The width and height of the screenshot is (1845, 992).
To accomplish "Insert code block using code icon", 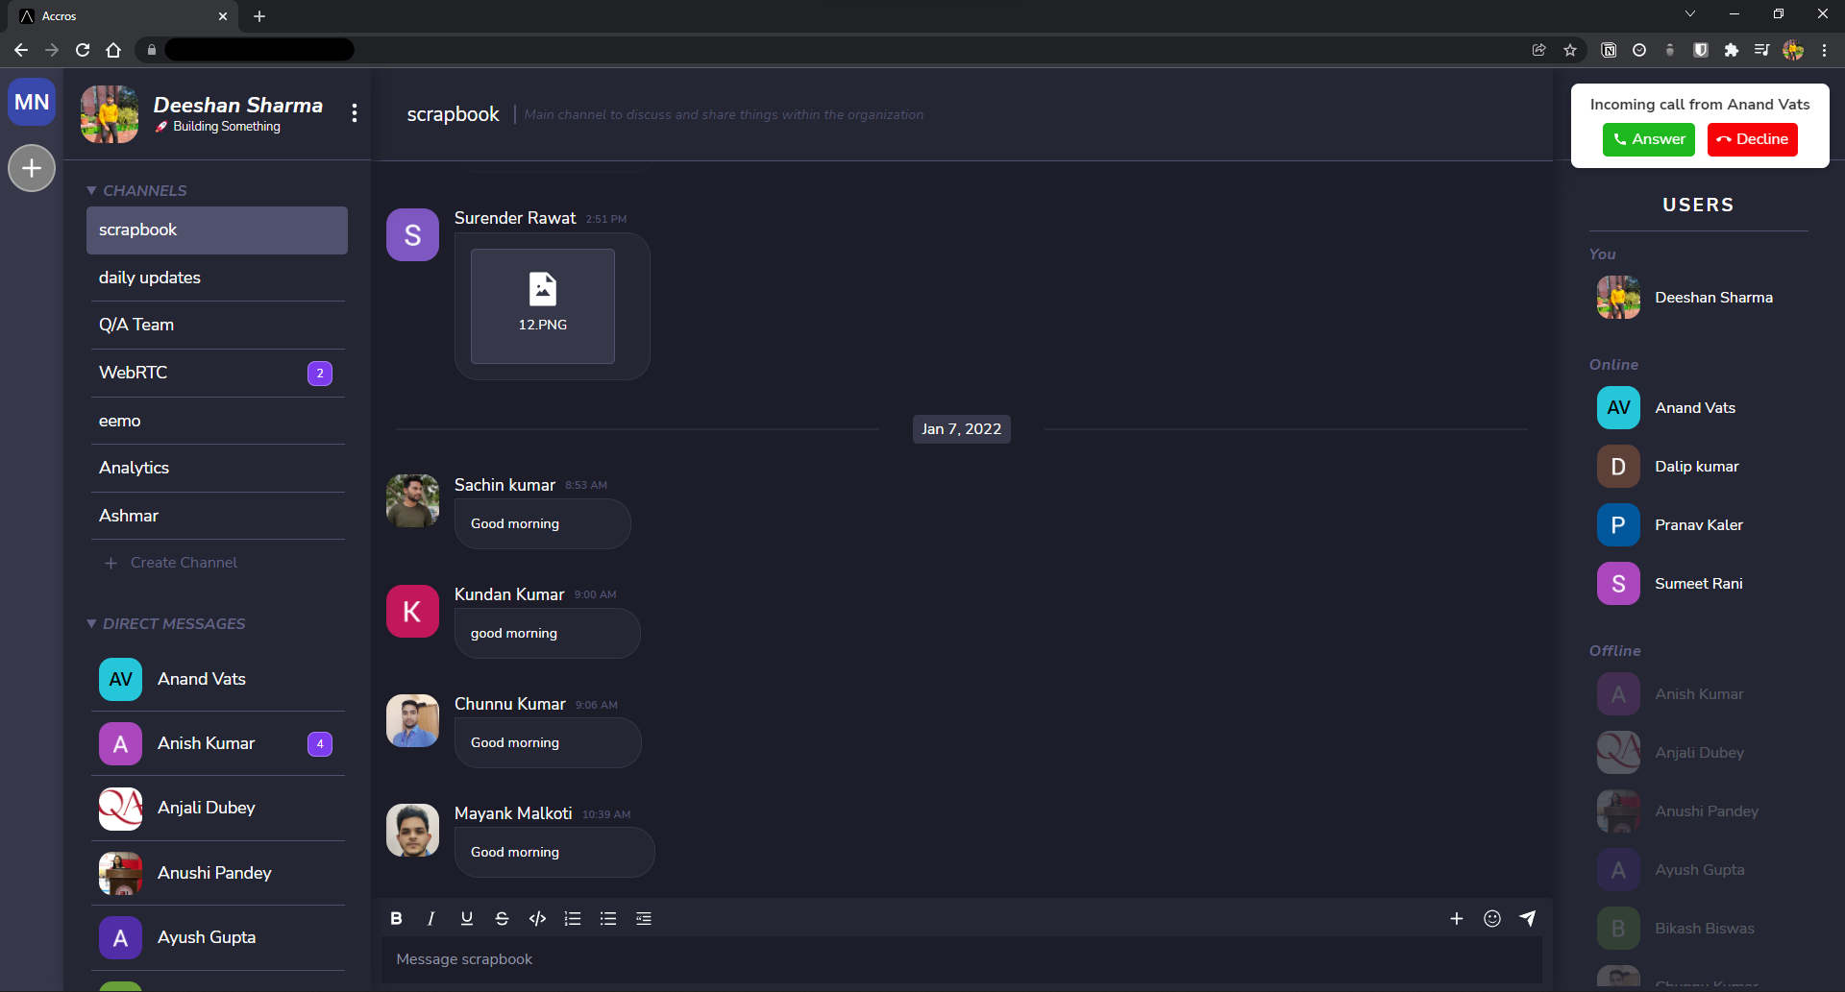I will (x=537, y=919).
